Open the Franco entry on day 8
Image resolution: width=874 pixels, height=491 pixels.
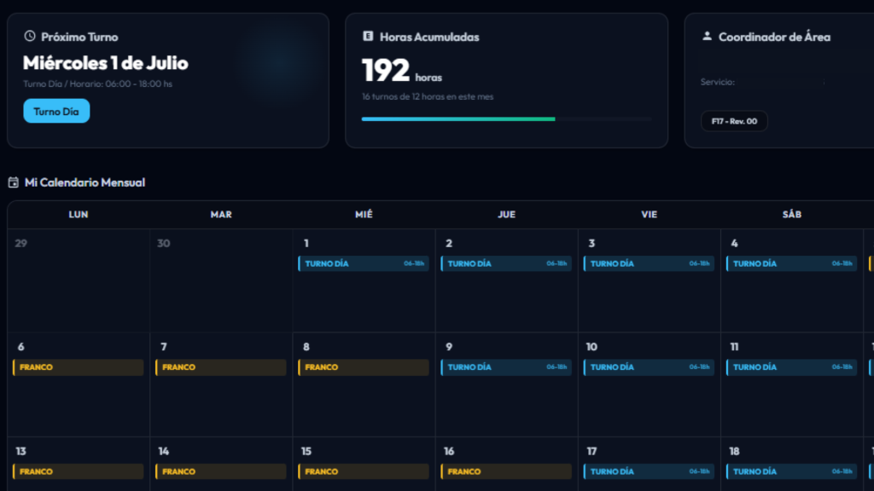click(x=364, y=367)
